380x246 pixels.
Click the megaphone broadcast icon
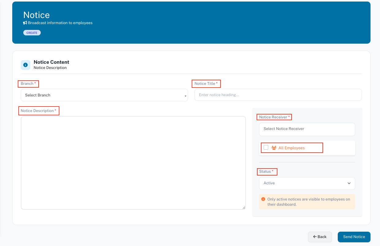25,23
